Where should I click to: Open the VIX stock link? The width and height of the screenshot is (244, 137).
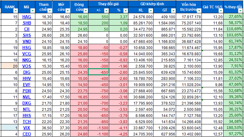[27, 128]
